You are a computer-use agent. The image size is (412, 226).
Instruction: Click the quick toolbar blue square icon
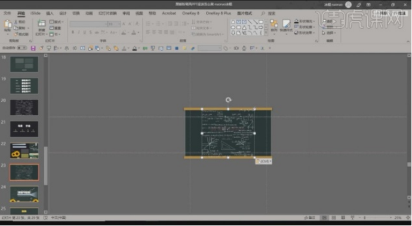(177, 48)
